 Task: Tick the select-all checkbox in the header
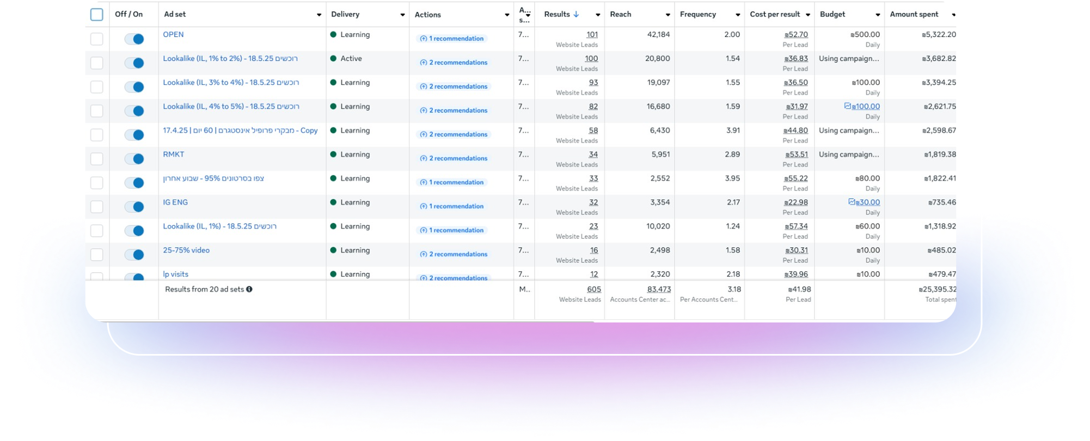tap(97, 15)
